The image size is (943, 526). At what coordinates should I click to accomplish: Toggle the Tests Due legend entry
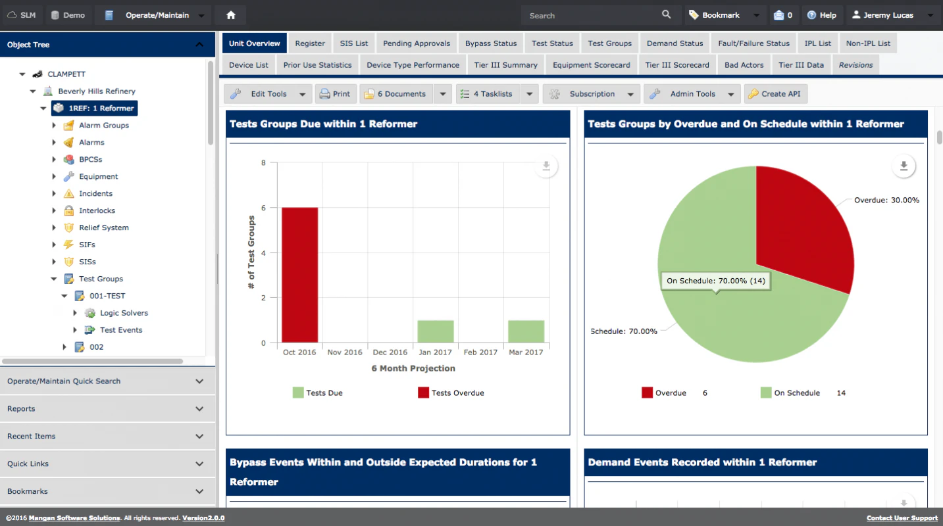317,393
